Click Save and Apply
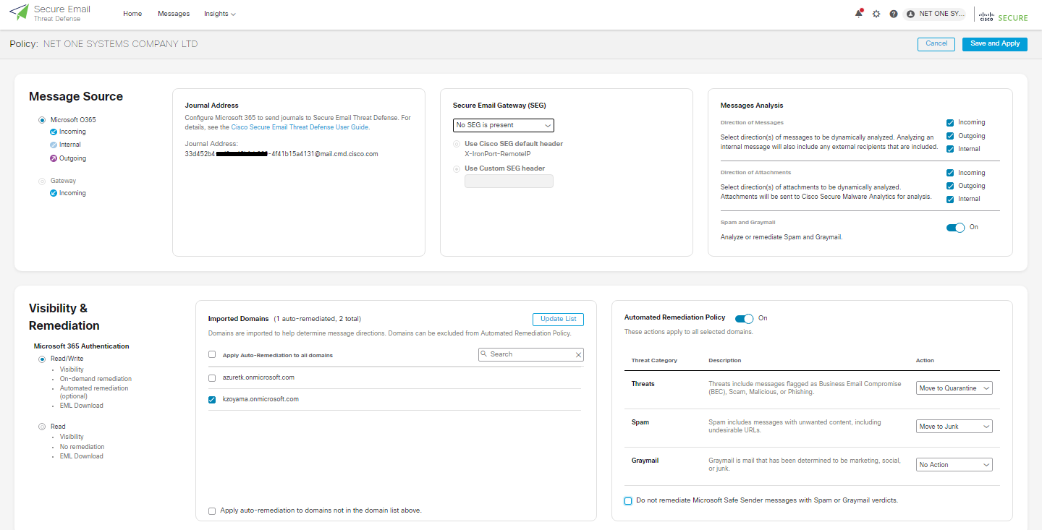 pos(995,44)
